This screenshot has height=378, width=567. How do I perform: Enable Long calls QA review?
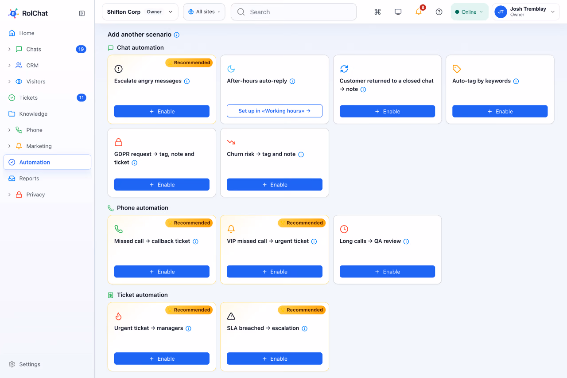tap(387, 272)
